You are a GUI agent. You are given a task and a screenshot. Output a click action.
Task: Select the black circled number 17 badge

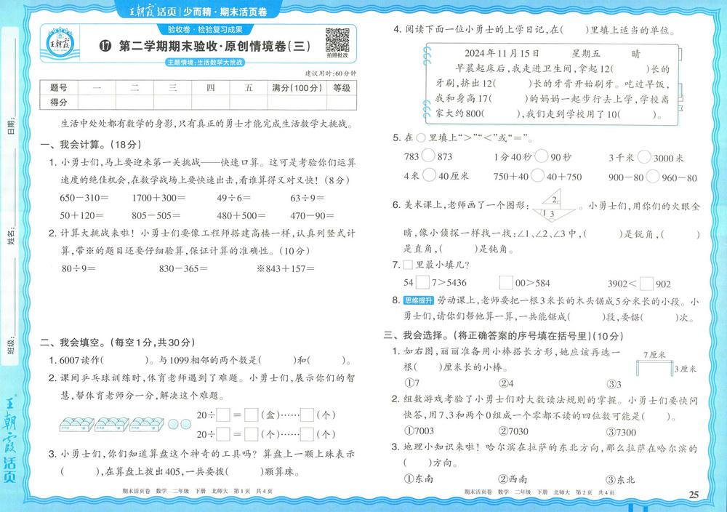(105, 46)
